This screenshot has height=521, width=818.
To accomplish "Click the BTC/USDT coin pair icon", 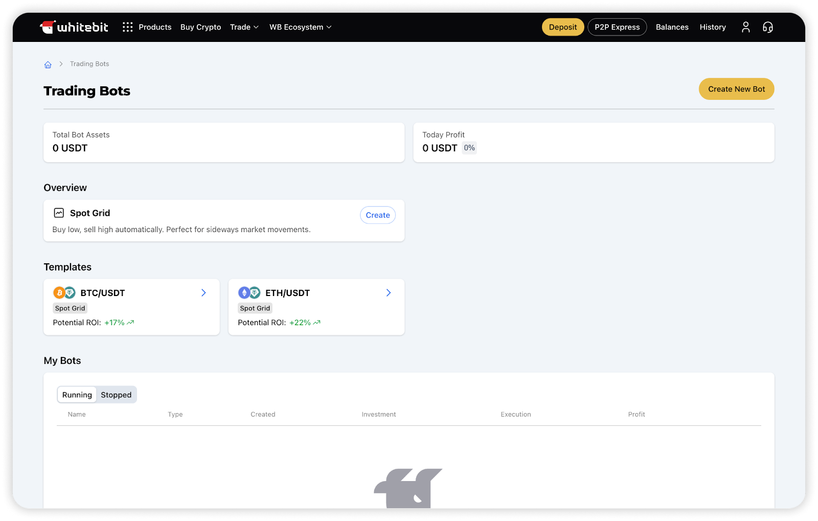I will click(64, 293).
